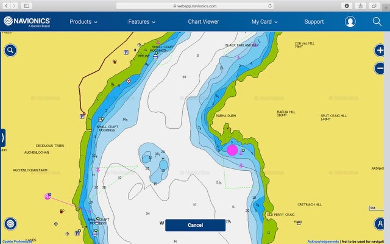Click the magenta anchor beside the circle marker
The width and height of the screenshot is (390, 244).
241,152
